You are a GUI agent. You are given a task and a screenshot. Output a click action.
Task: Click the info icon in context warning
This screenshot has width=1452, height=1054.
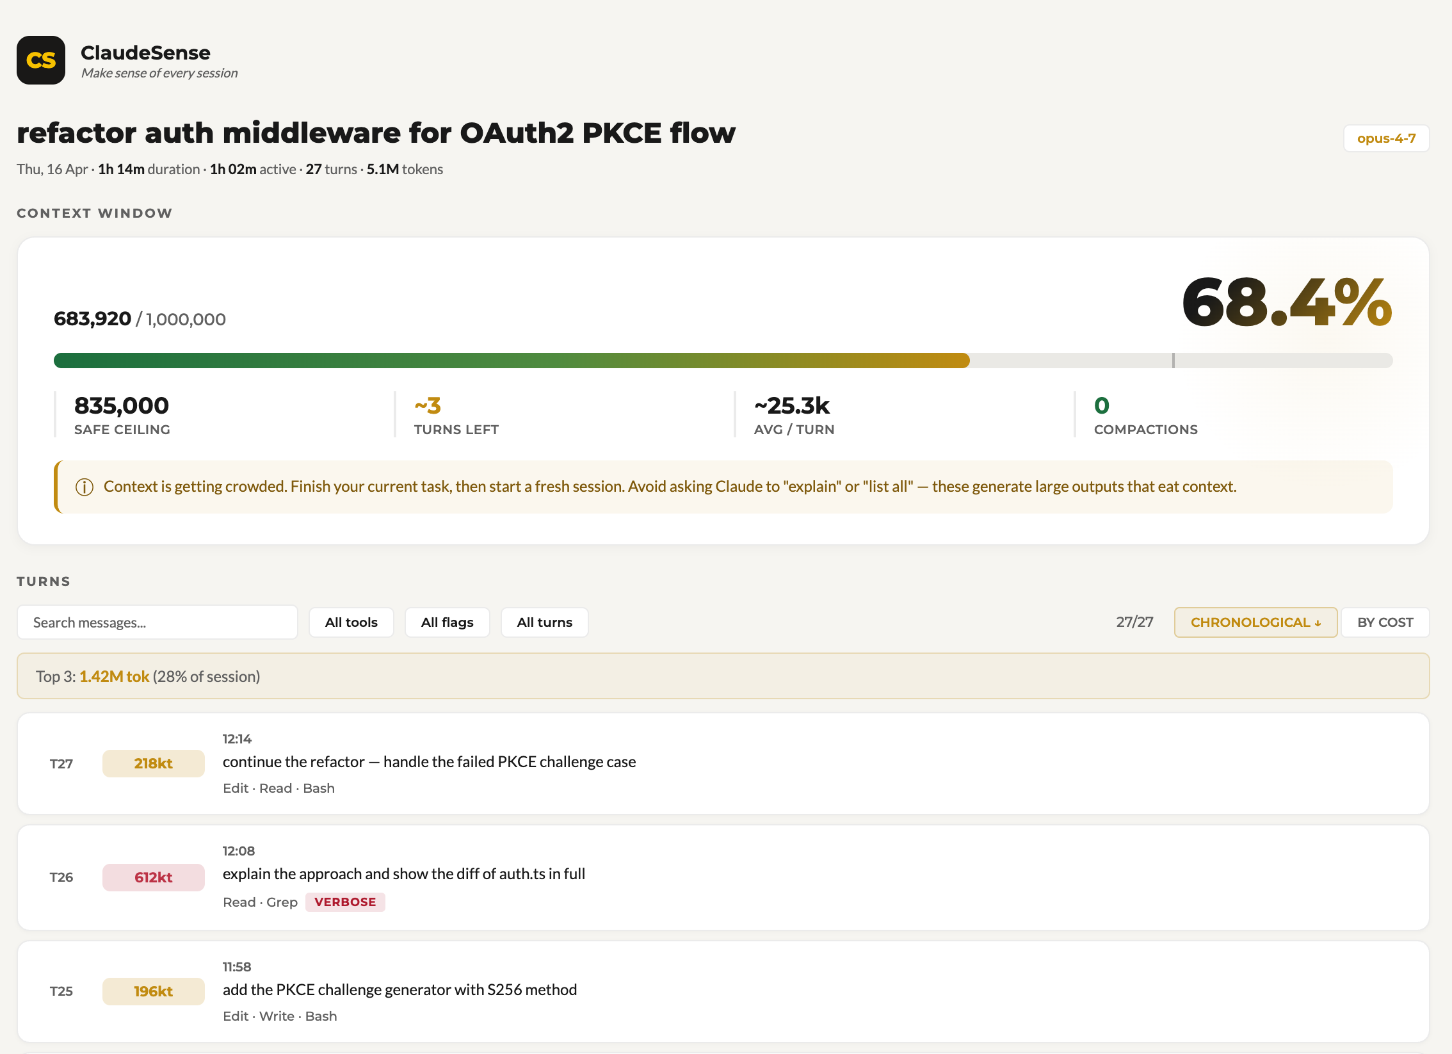pos(85,487)
